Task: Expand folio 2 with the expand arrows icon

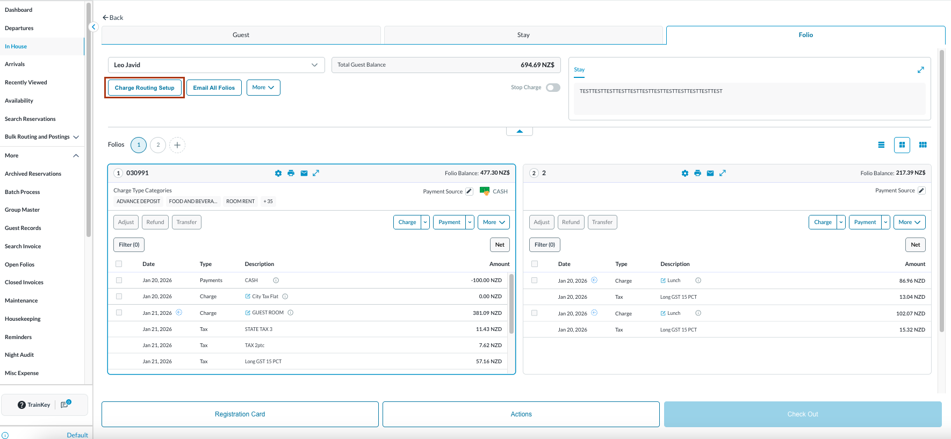Action: [x=723, y=173]
